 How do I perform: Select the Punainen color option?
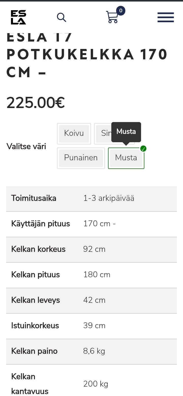(81, 158)
